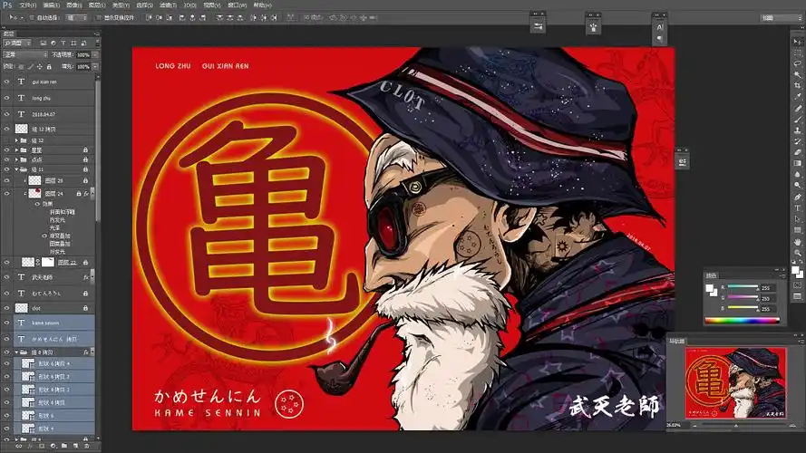
Task: Hide the 武天老师 text layer
Action: point(6,277)
